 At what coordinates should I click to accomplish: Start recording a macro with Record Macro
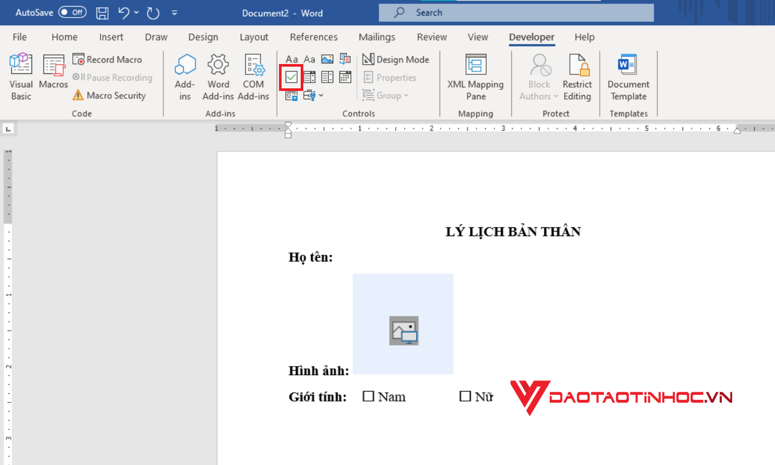[109, 59]
